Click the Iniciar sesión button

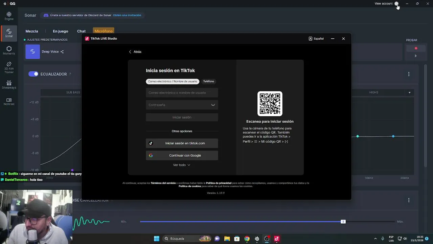click(x=182, y=117)
